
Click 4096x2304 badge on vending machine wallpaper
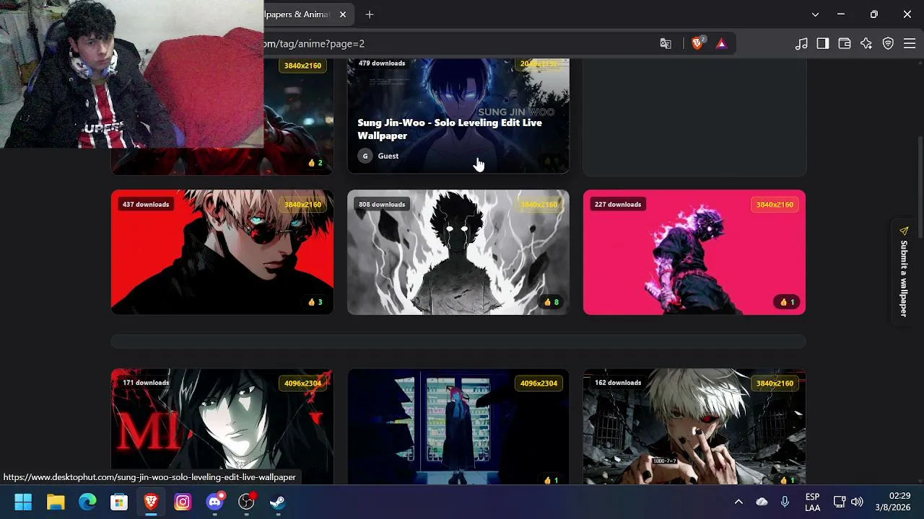point(539,383)
